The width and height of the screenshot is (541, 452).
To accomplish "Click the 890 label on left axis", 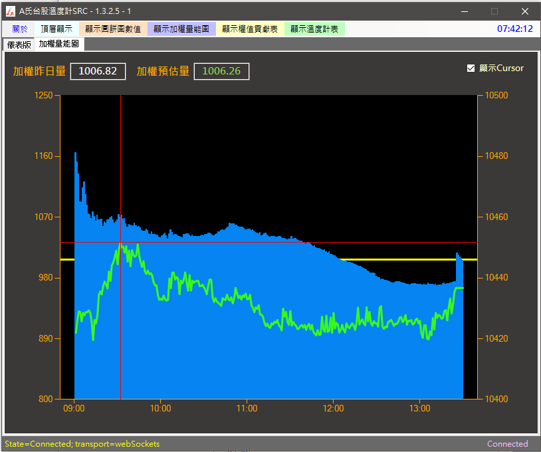I will click(46, 338).
